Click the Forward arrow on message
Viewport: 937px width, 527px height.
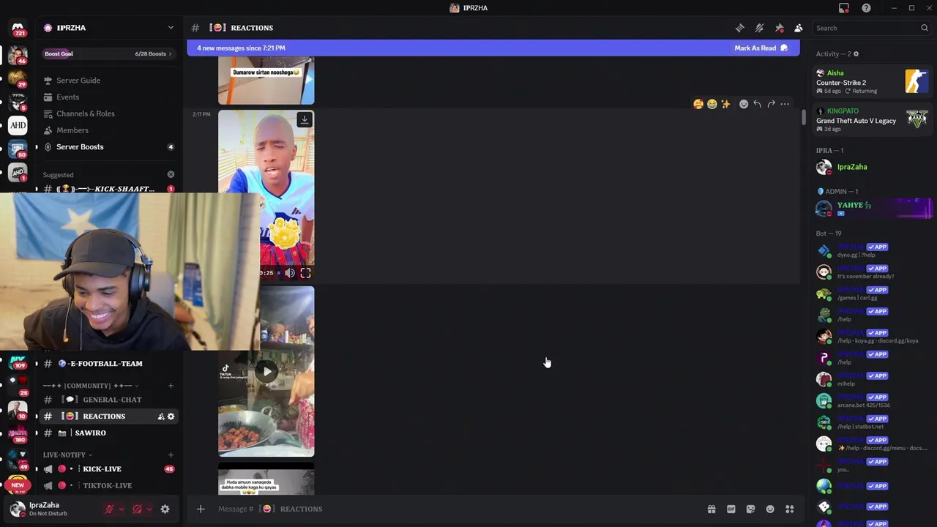click(771, 104)
